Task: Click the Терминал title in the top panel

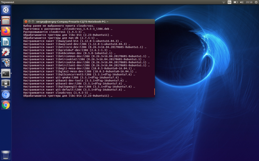Action: coord(8,2)
